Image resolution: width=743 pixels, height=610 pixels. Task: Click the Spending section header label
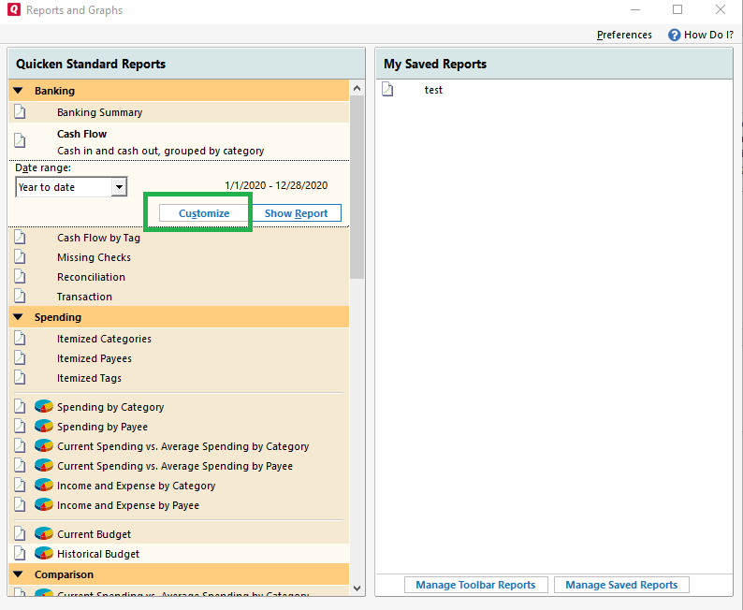(x=58, y=317)
